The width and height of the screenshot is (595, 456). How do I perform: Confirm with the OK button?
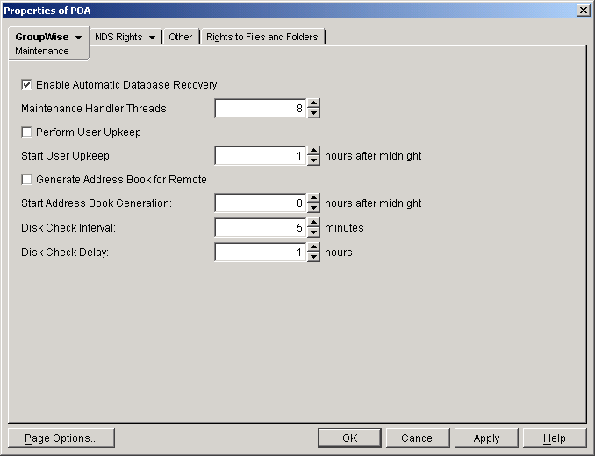click(349, 438)
